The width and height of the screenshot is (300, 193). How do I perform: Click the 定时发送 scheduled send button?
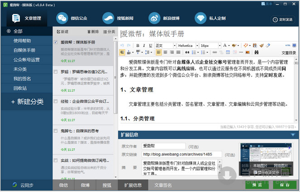283,19
